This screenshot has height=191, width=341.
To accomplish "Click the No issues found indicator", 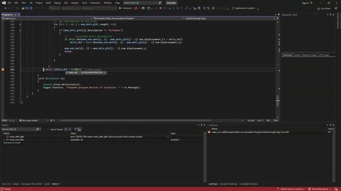I will [x=28, y=120].
